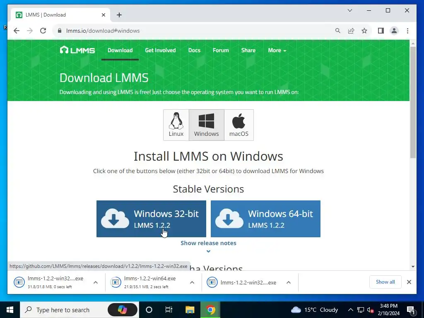The height and width of the screenshot is (318, 424).
Task: Focus the address bar URL
Action: pyautogui.click(x=103, y=31)
